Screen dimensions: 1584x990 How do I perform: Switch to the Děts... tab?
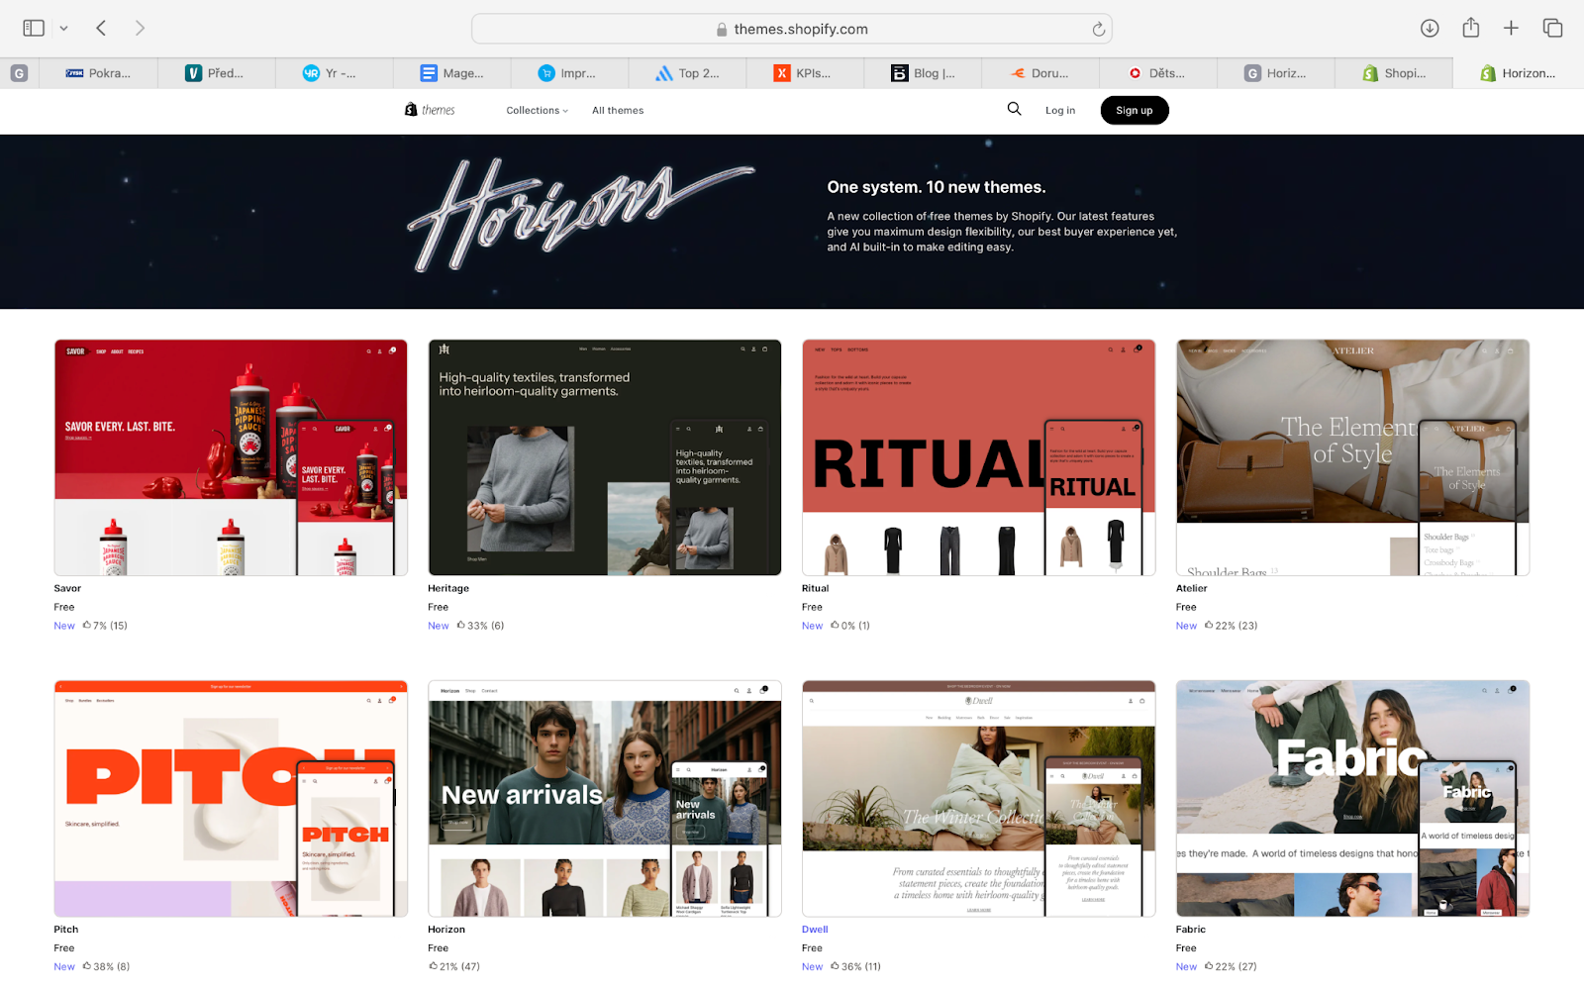tap(1157, 73)
